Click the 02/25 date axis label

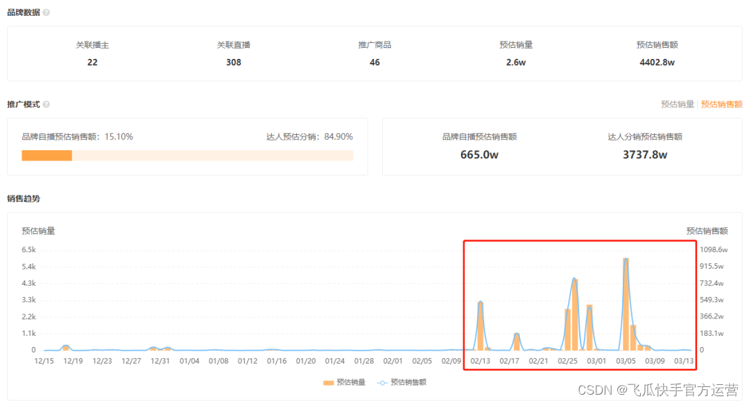(x=567, y=361)
